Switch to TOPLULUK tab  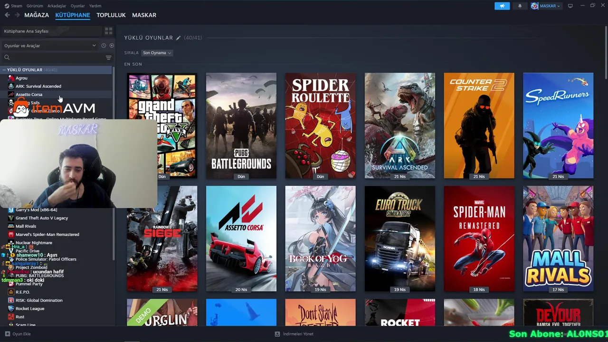(111, 15)
